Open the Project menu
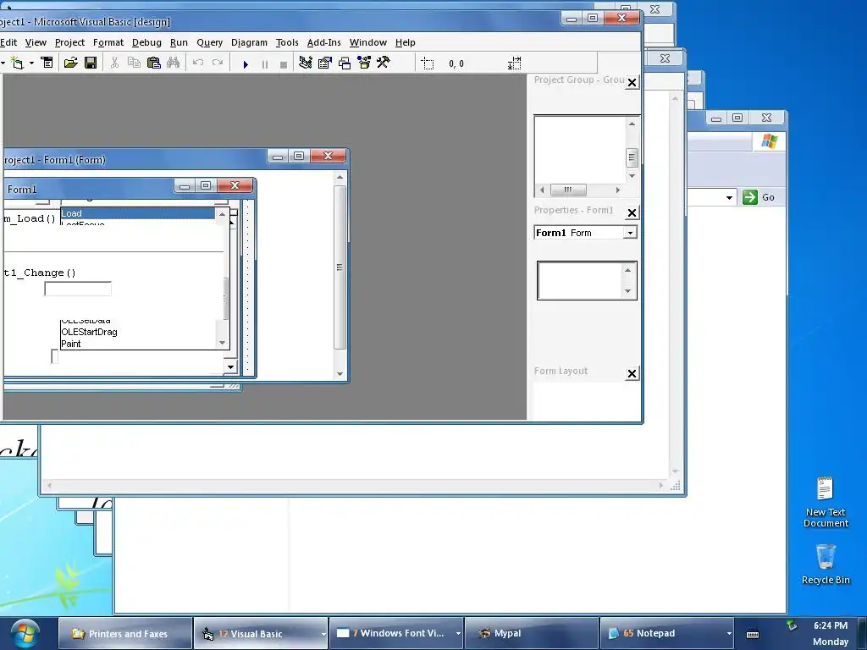The image size is (867, 650). point(69,42)
